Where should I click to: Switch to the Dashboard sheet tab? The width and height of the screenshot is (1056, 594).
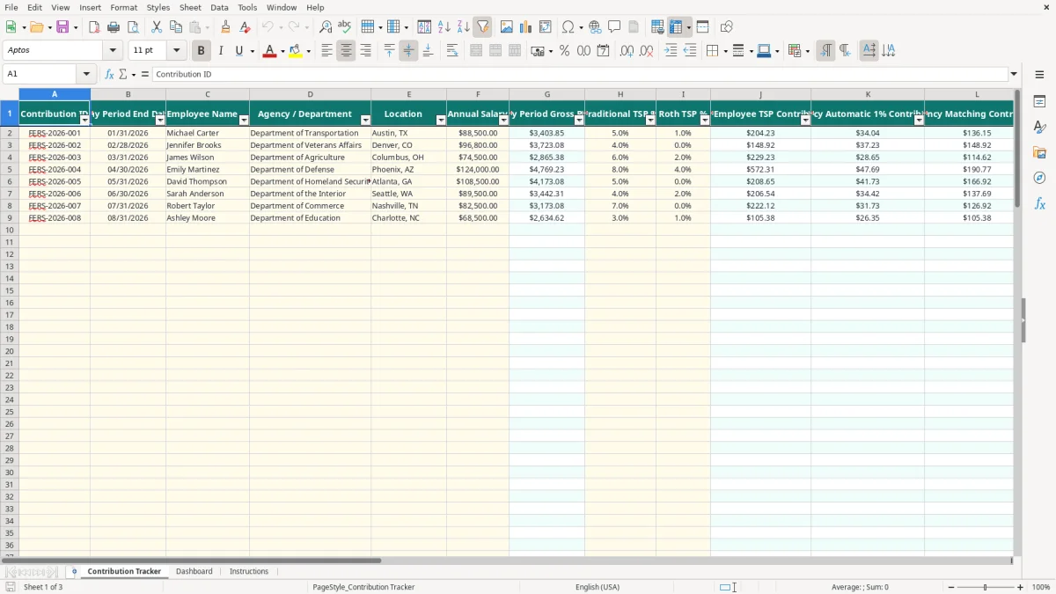point(194,571)
